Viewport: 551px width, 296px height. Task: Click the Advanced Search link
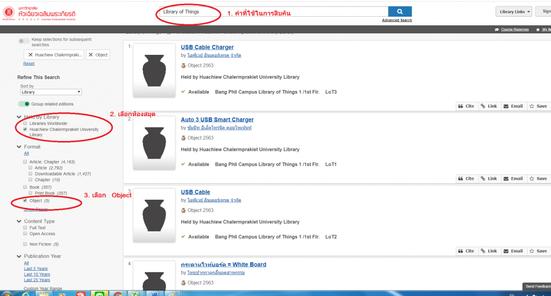(397, 20)
